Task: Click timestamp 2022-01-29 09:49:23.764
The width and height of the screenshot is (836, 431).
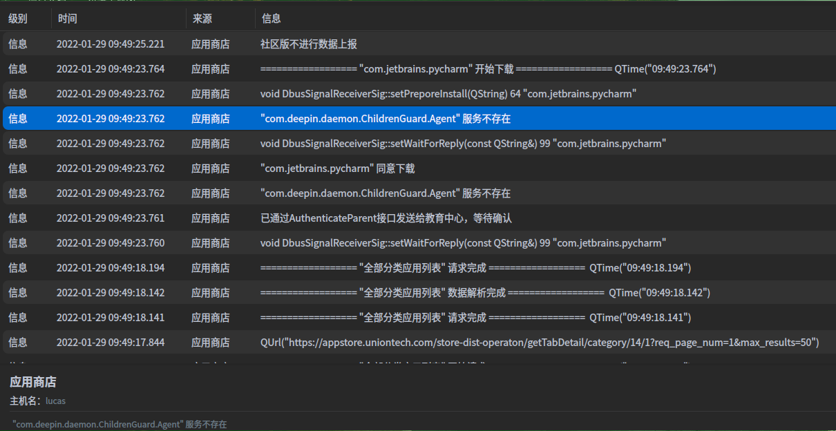Action: click(111, 69)
